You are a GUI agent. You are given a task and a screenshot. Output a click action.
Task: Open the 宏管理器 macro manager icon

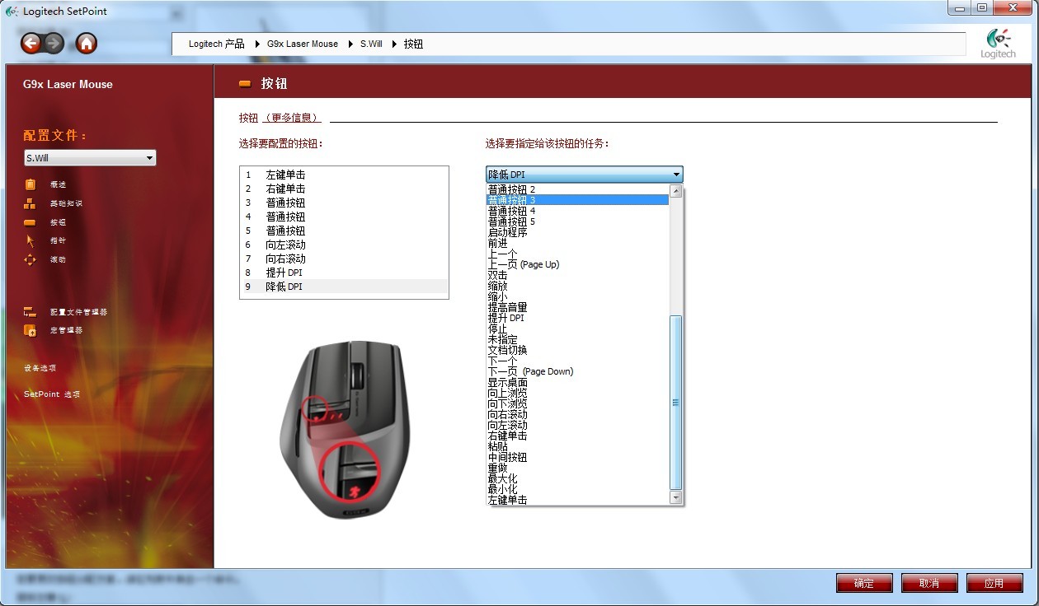[x=31, y=330]
